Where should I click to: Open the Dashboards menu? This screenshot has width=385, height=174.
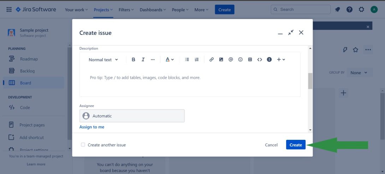pos(153,10)
